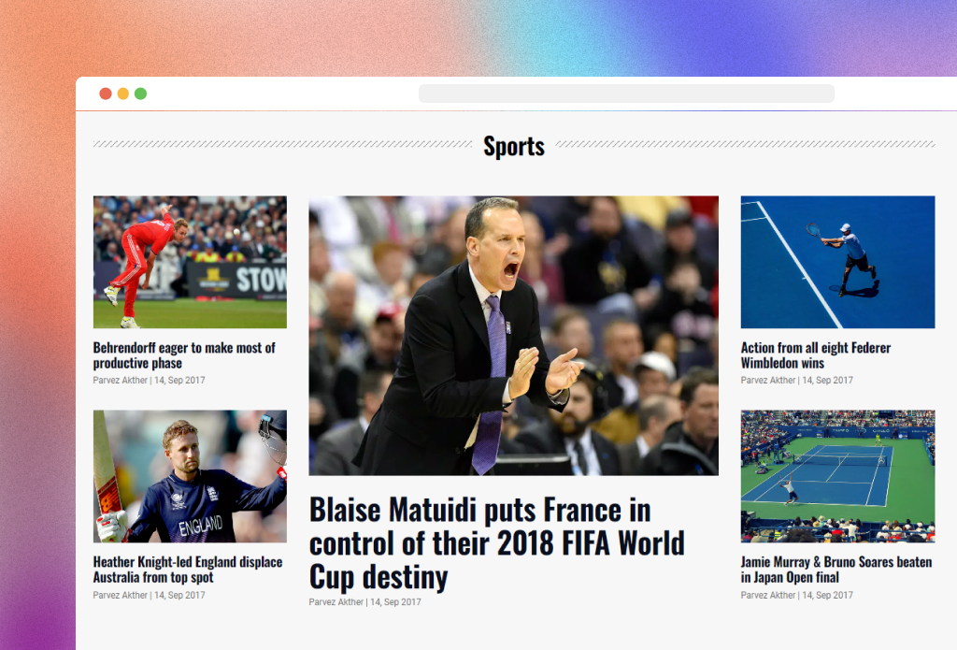Click the red close window dot
This screenshot has width=957, height=650.
[x=106, y=94]
